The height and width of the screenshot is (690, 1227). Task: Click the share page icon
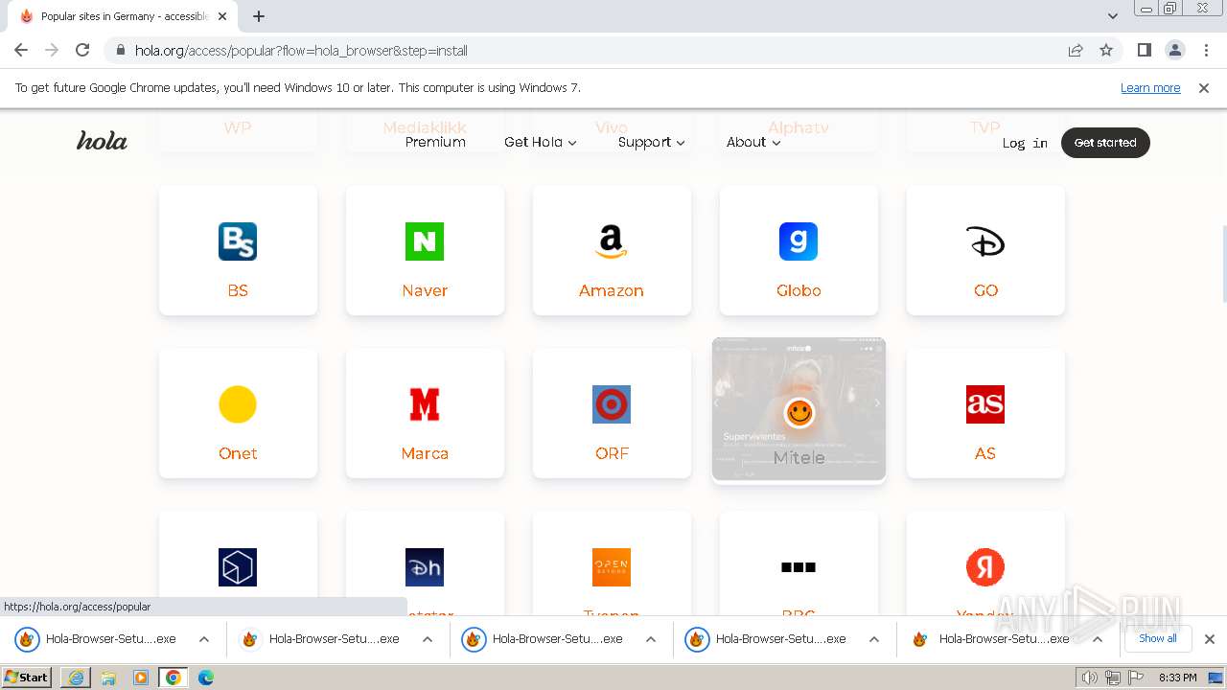coord(1076,51)
